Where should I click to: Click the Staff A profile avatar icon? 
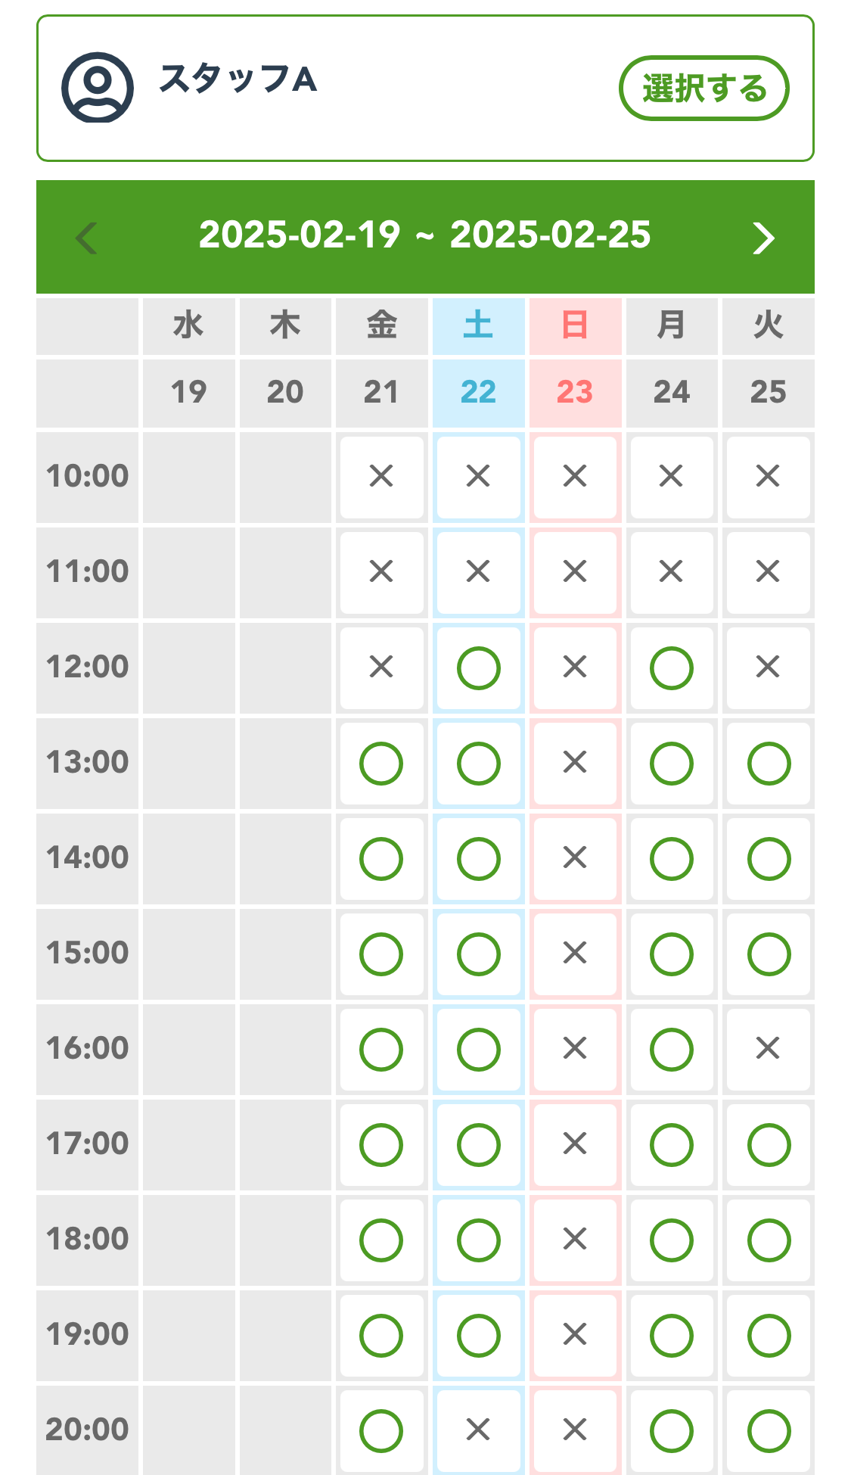pos(98,87)
